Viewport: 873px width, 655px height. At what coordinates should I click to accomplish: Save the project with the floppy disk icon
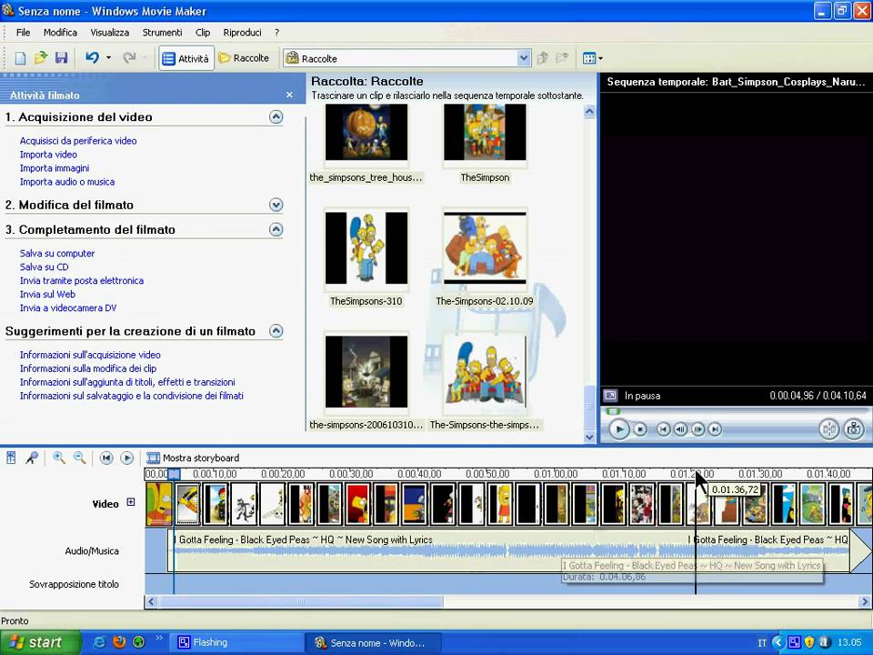tap(61, 58)
